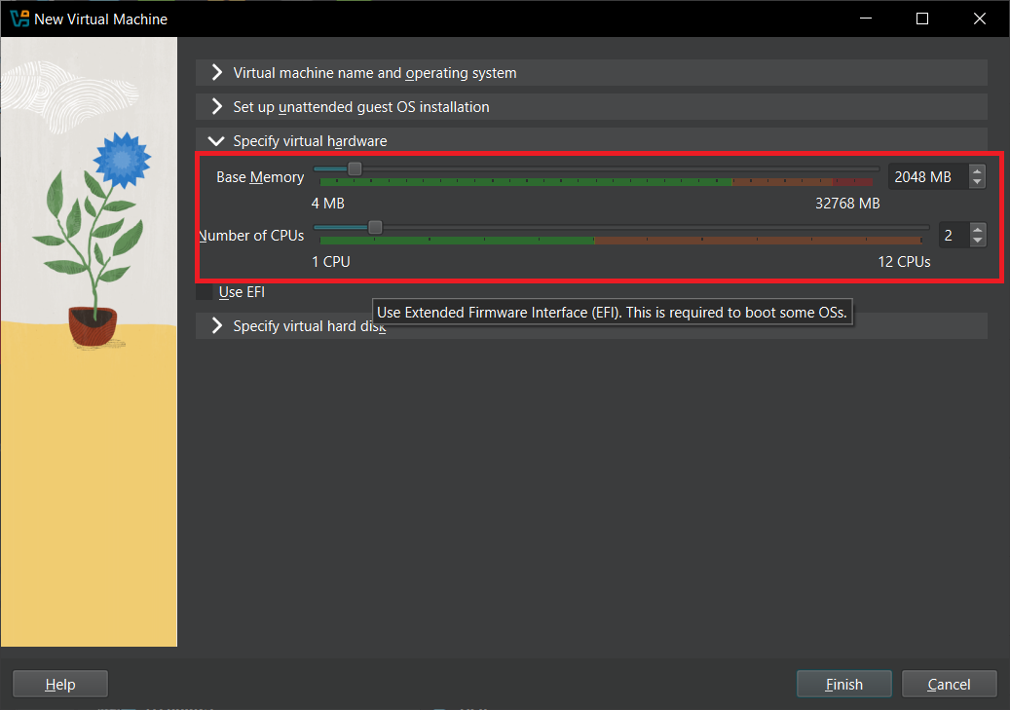Expand Set up unattended guest OS installation
The width and height of the screenshot is (1010, 710).
[216, 107]
